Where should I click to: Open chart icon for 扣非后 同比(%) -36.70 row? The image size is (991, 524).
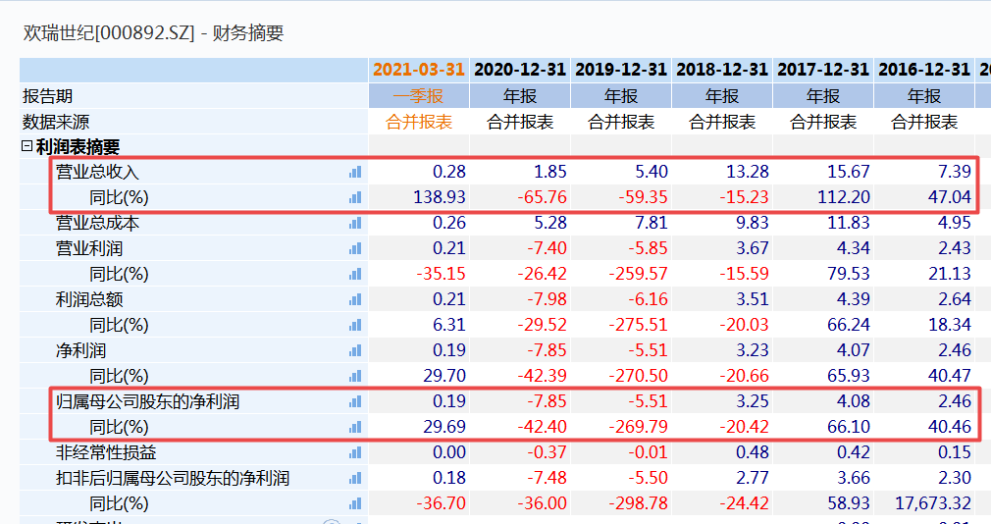click(355, 503)
